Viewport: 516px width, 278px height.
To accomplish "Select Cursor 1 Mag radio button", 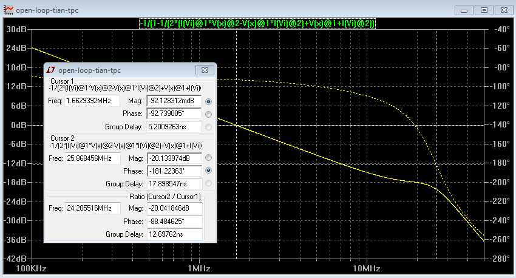I will click(208, 101).
